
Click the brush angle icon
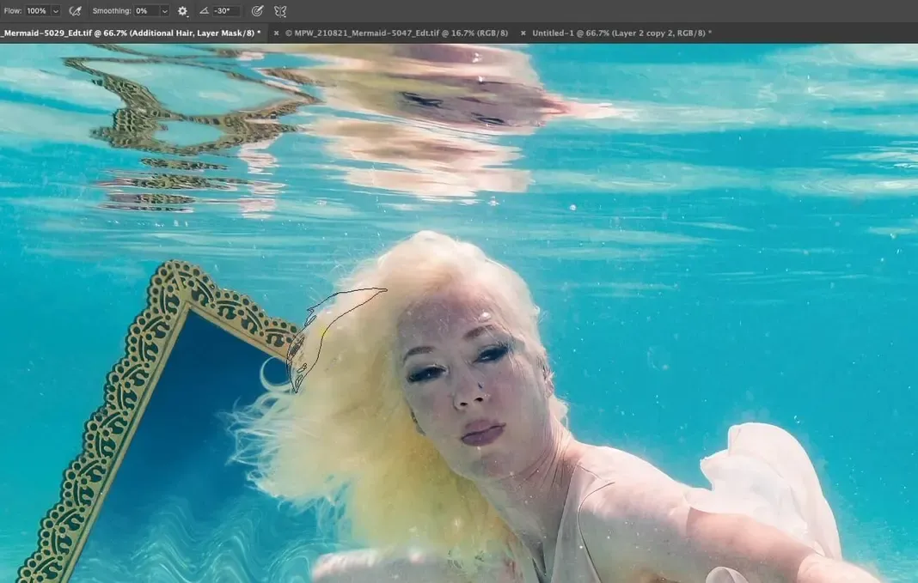click(204, 11)
